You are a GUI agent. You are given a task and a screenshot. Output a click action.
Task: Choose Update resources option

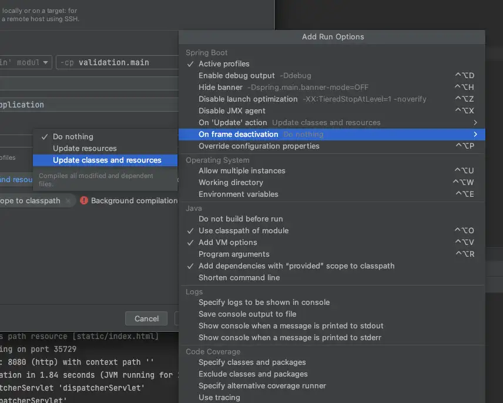click(x=105, y=149)
